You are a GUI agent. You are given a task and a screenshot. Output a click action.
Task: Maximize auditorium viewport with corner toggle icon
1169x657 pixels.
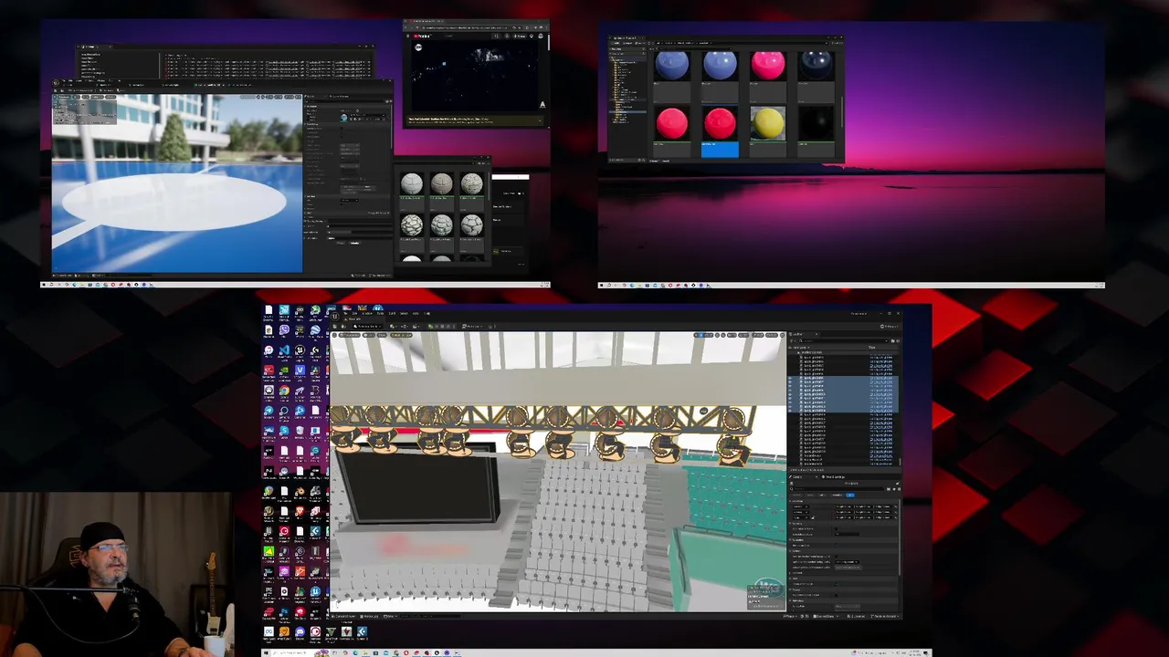[782, 335]
